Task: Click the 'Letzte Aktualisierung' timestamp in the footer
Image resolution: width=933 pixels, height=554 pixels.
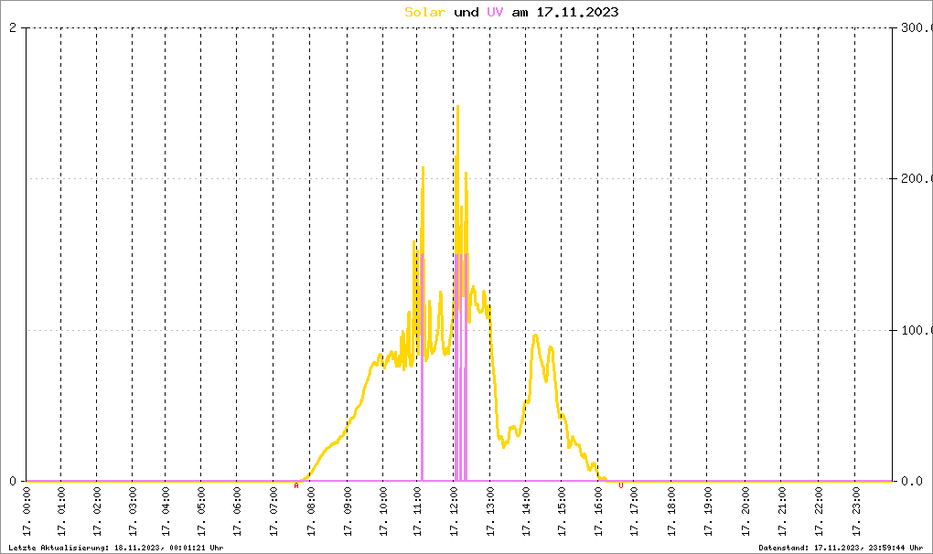Action: 115,547
